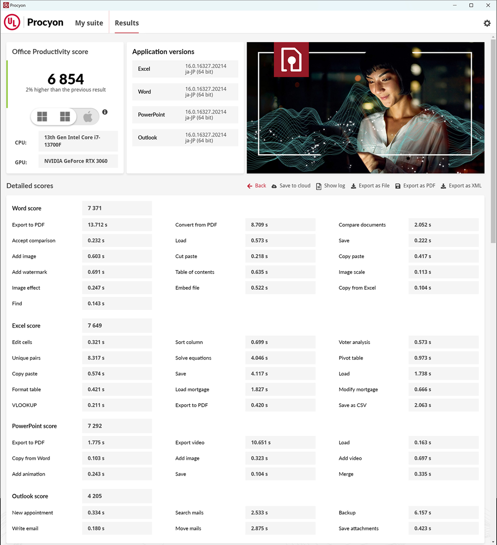The image size is (497, 545).
Task: Click Save to cloud text
Action: click(x=295, y=185)
